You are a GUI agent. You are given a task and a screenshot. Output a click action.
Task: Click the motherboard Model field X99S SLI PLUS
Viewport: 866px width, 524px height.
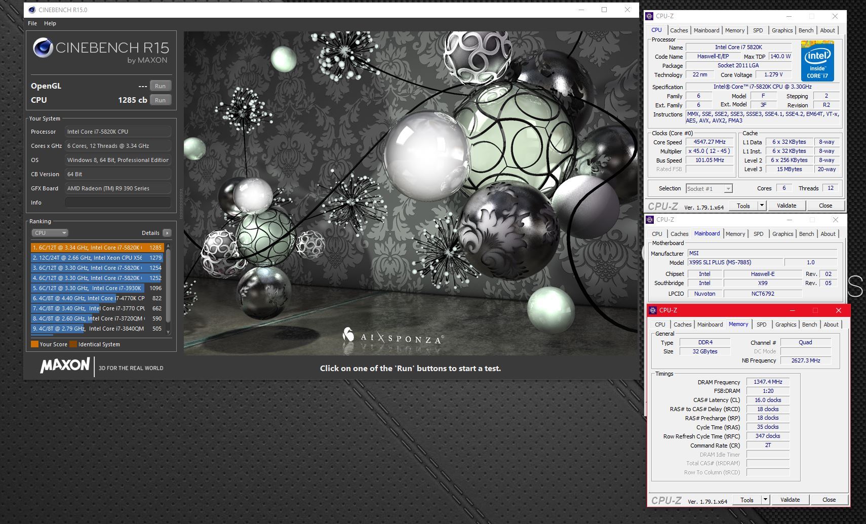pos(734,262)
